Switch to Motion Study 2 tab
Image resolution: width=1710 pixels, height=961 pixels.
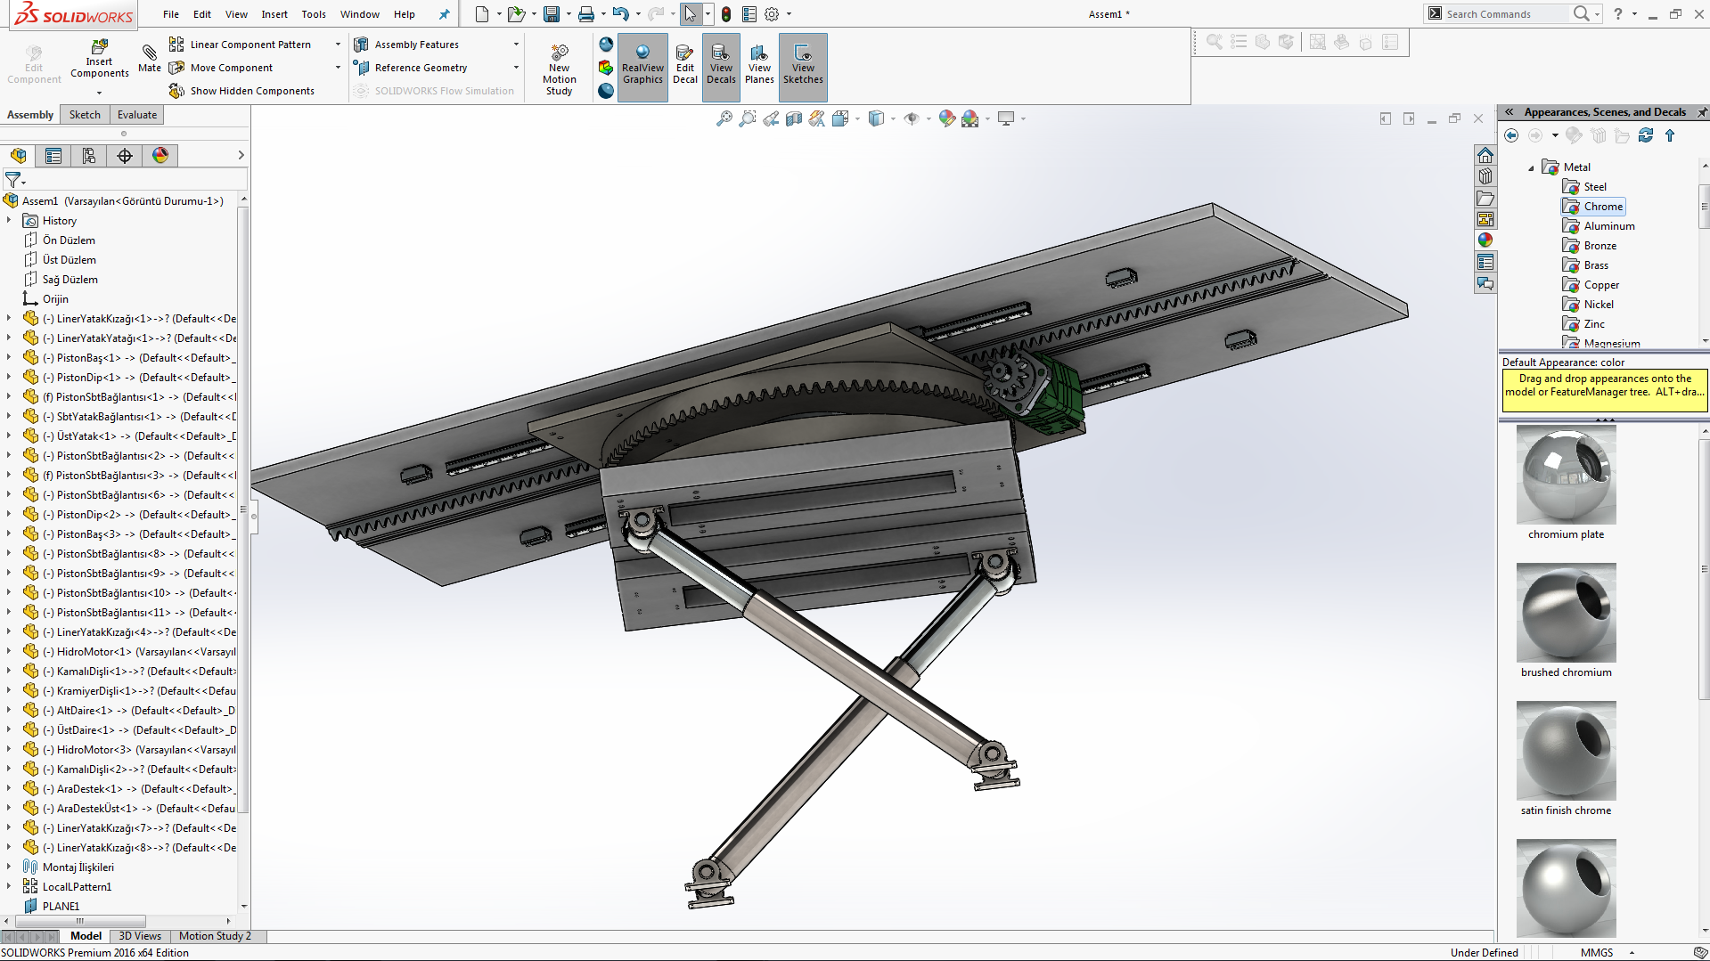(x=215, y=936)
